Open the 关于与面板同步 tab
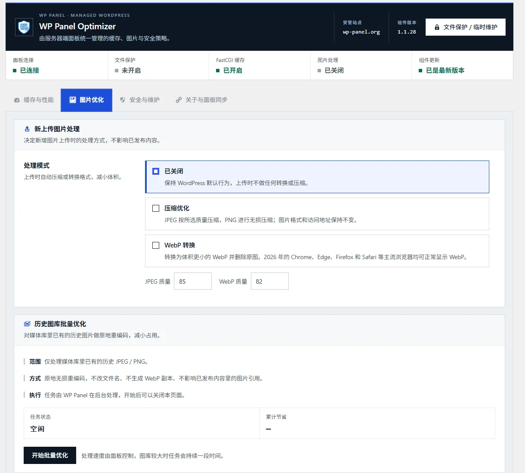This screenshot has width=525, height=473. 201,100
